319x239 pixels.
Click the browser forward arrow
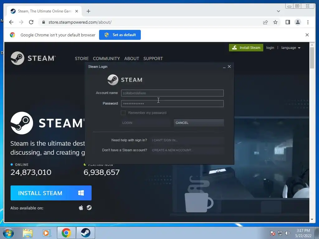[21, 22]
